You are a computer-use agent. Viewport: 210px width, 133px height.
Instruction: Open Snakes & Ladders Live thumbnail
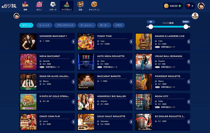[x=144, y=41]
